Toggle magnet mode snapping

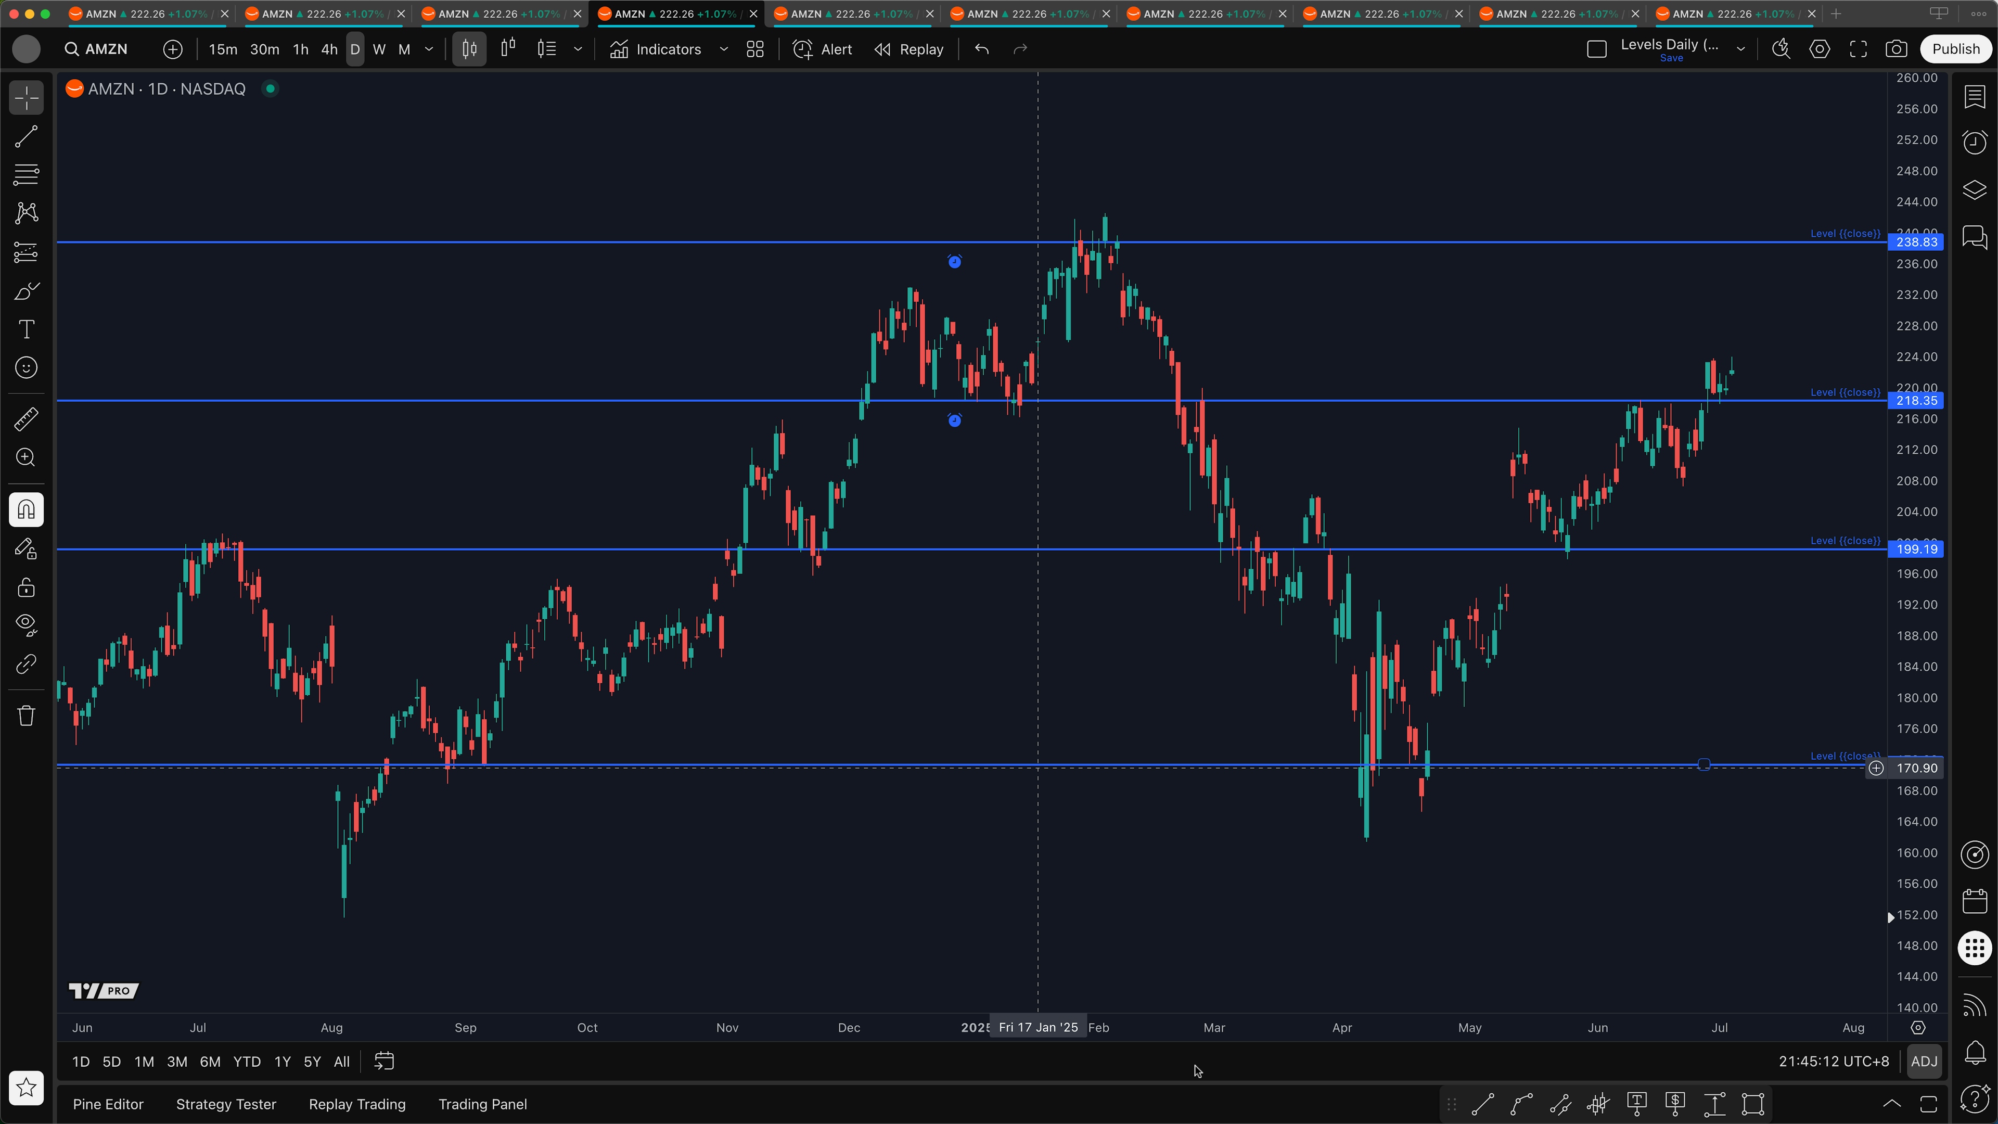[x=27, y=509]
